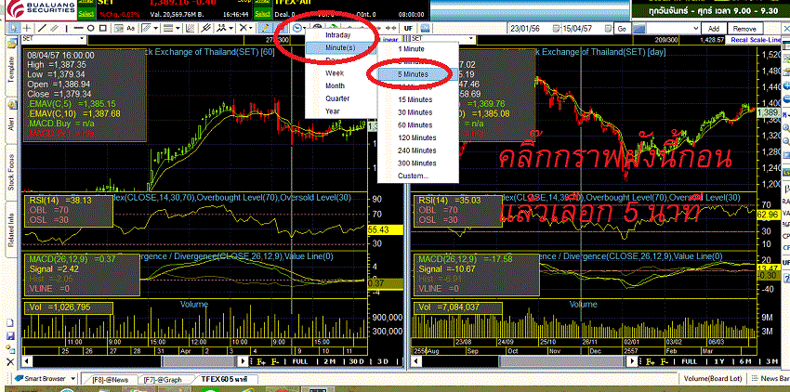Select 240 Minutes interval
Viewport: 790px width, 392px height.
pos(418,150)
